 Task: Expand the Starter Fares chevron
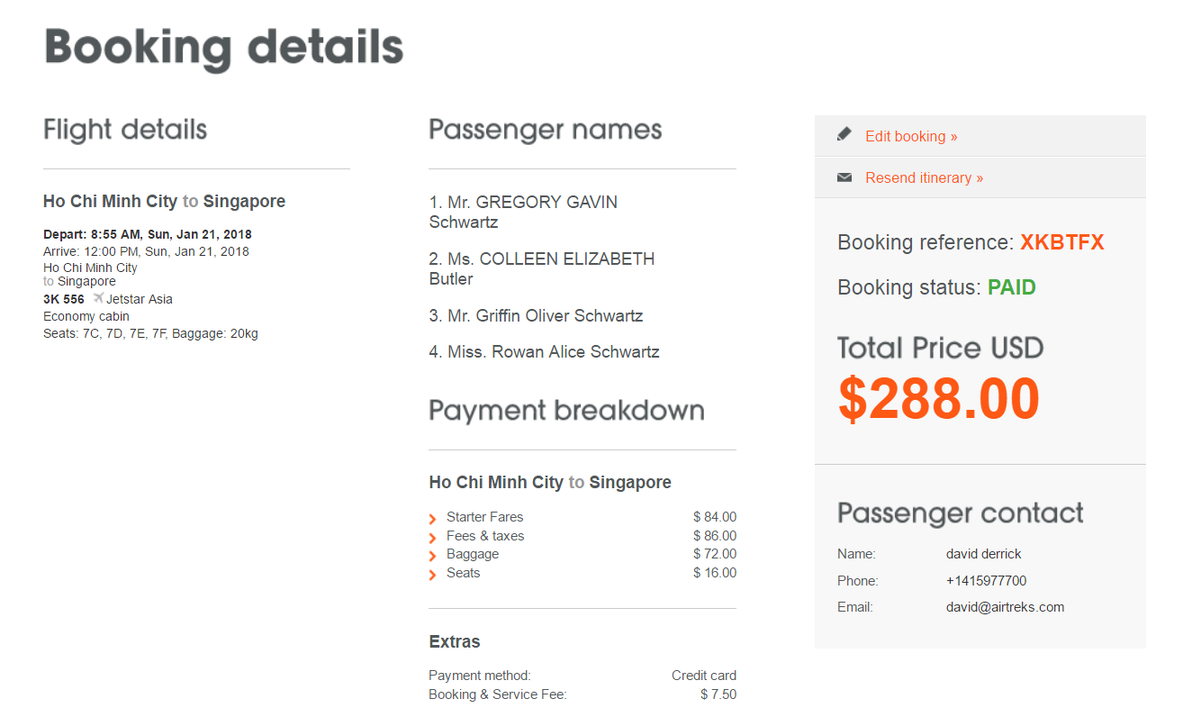click(x=433, y=518)
